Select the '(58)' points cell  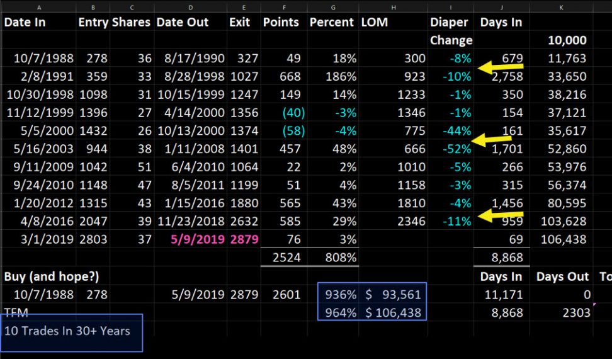point(284,130)
